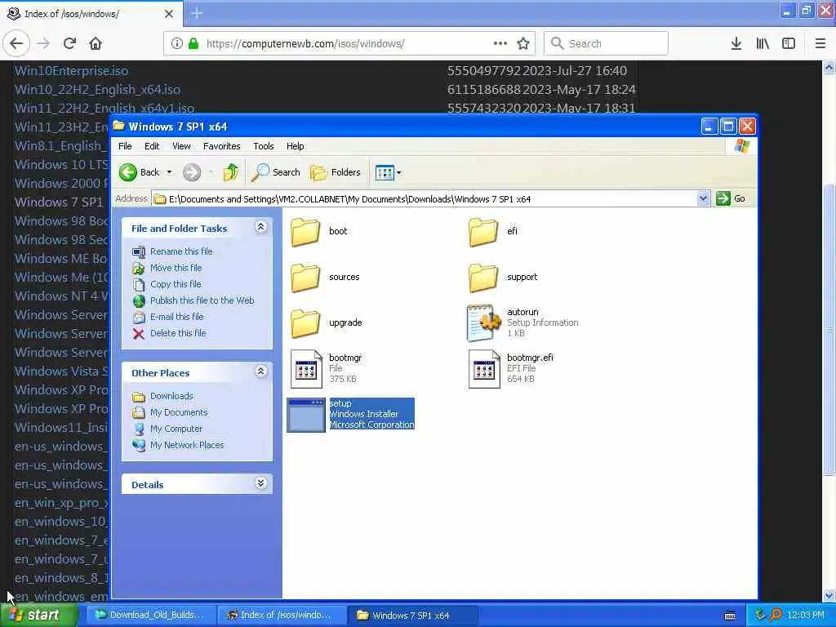Image resolution: width=836 pixels, height=627 pixels.
Task: Collapse Other Places panel
Action: click(x=260, y=371)
